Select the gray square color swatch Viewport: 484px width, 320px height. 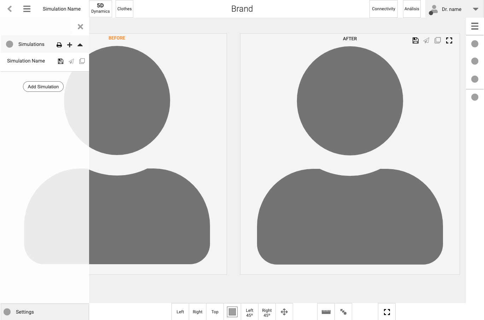pyautogui.click(x=232, y=312)
